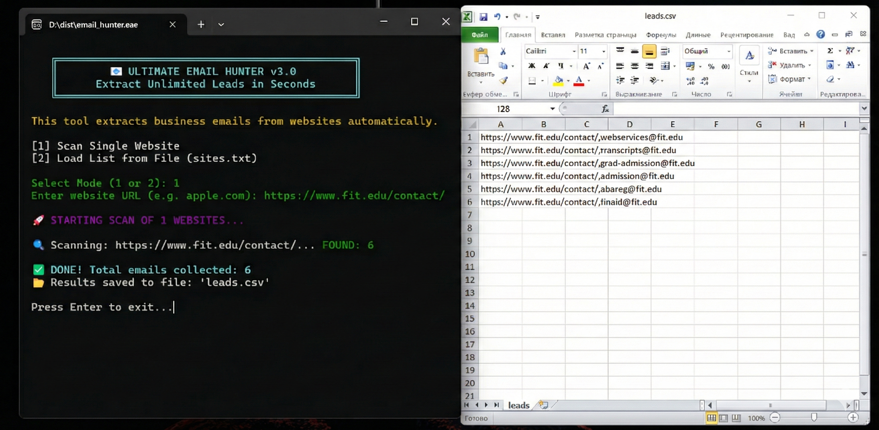Open the Name Box dropdown arrow
The image size is (879, 430).
tap(552, 108)
